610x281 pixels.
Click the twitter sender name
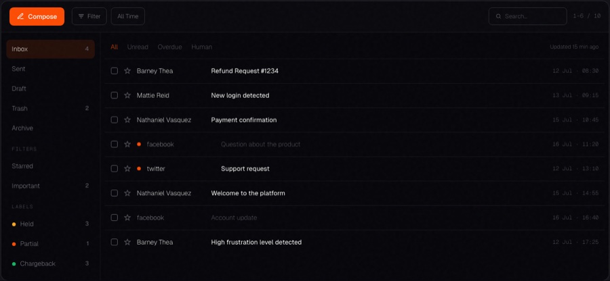click(156, 169)
